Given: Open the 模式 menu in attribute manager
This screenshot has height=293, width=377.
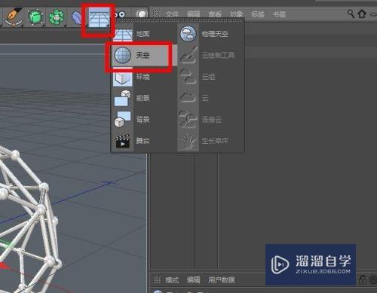Looking at the screenshot, I should pos(172,279).
